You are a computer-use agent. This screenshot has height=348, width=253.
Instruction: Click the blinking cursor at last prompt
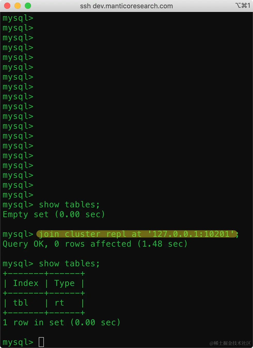(x=41, y=342)
